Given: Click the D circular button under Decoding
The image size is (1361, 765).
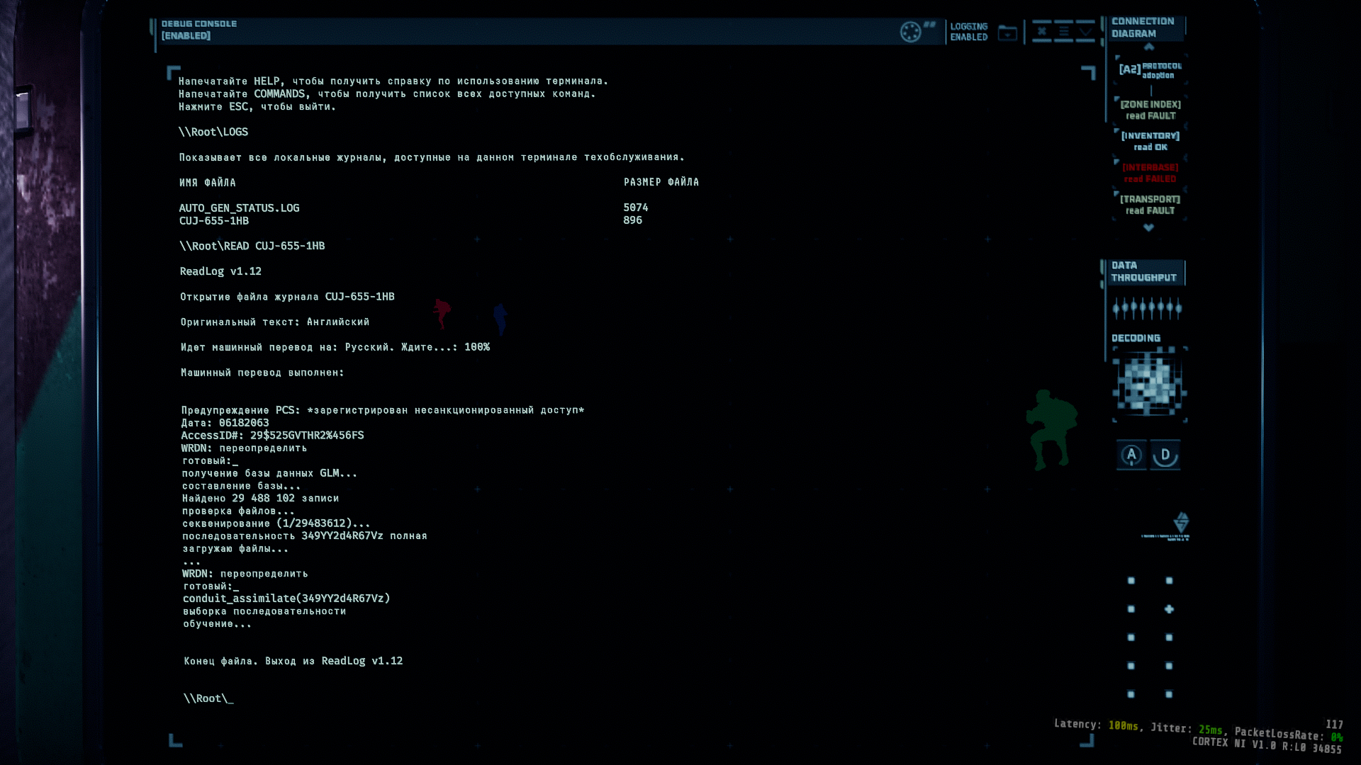Looking at the screenshot, I should click(1165, 455).
